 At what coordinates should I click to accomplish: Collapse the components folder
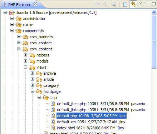(x=12, y=31)
